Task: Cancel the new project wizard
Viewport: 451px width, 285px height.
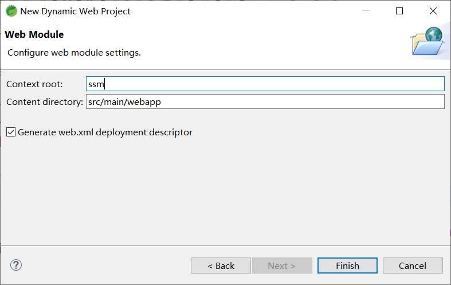Action: coord(413,266)
